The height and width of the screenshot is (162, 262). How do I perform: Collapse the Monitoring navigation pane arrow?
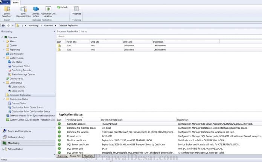pyautogui.click(x=54, y=31)
